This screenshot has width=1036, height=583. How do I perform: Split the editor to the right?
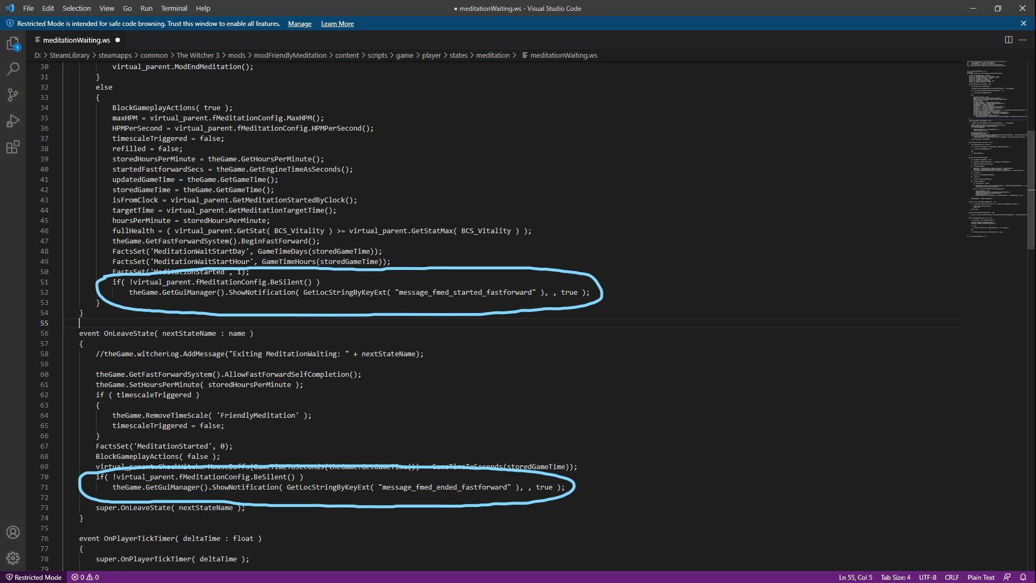click(1008, 40)
